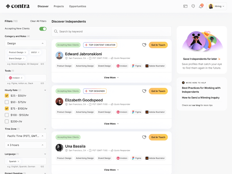Image resolution: width=232 pixels, height=174 pixels.
Task: Click the location pin on Edward's card
Action: [x=66, y=58]
